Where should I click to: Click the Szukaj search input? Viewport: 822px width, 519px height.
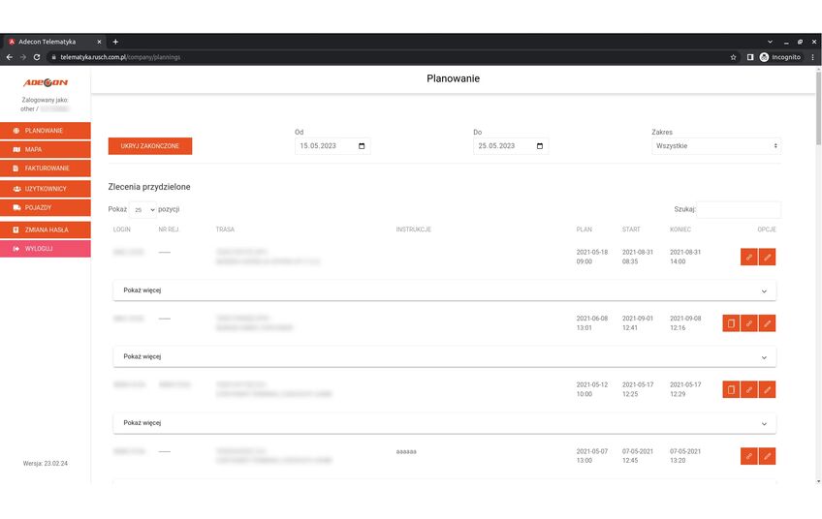(738, 209)
